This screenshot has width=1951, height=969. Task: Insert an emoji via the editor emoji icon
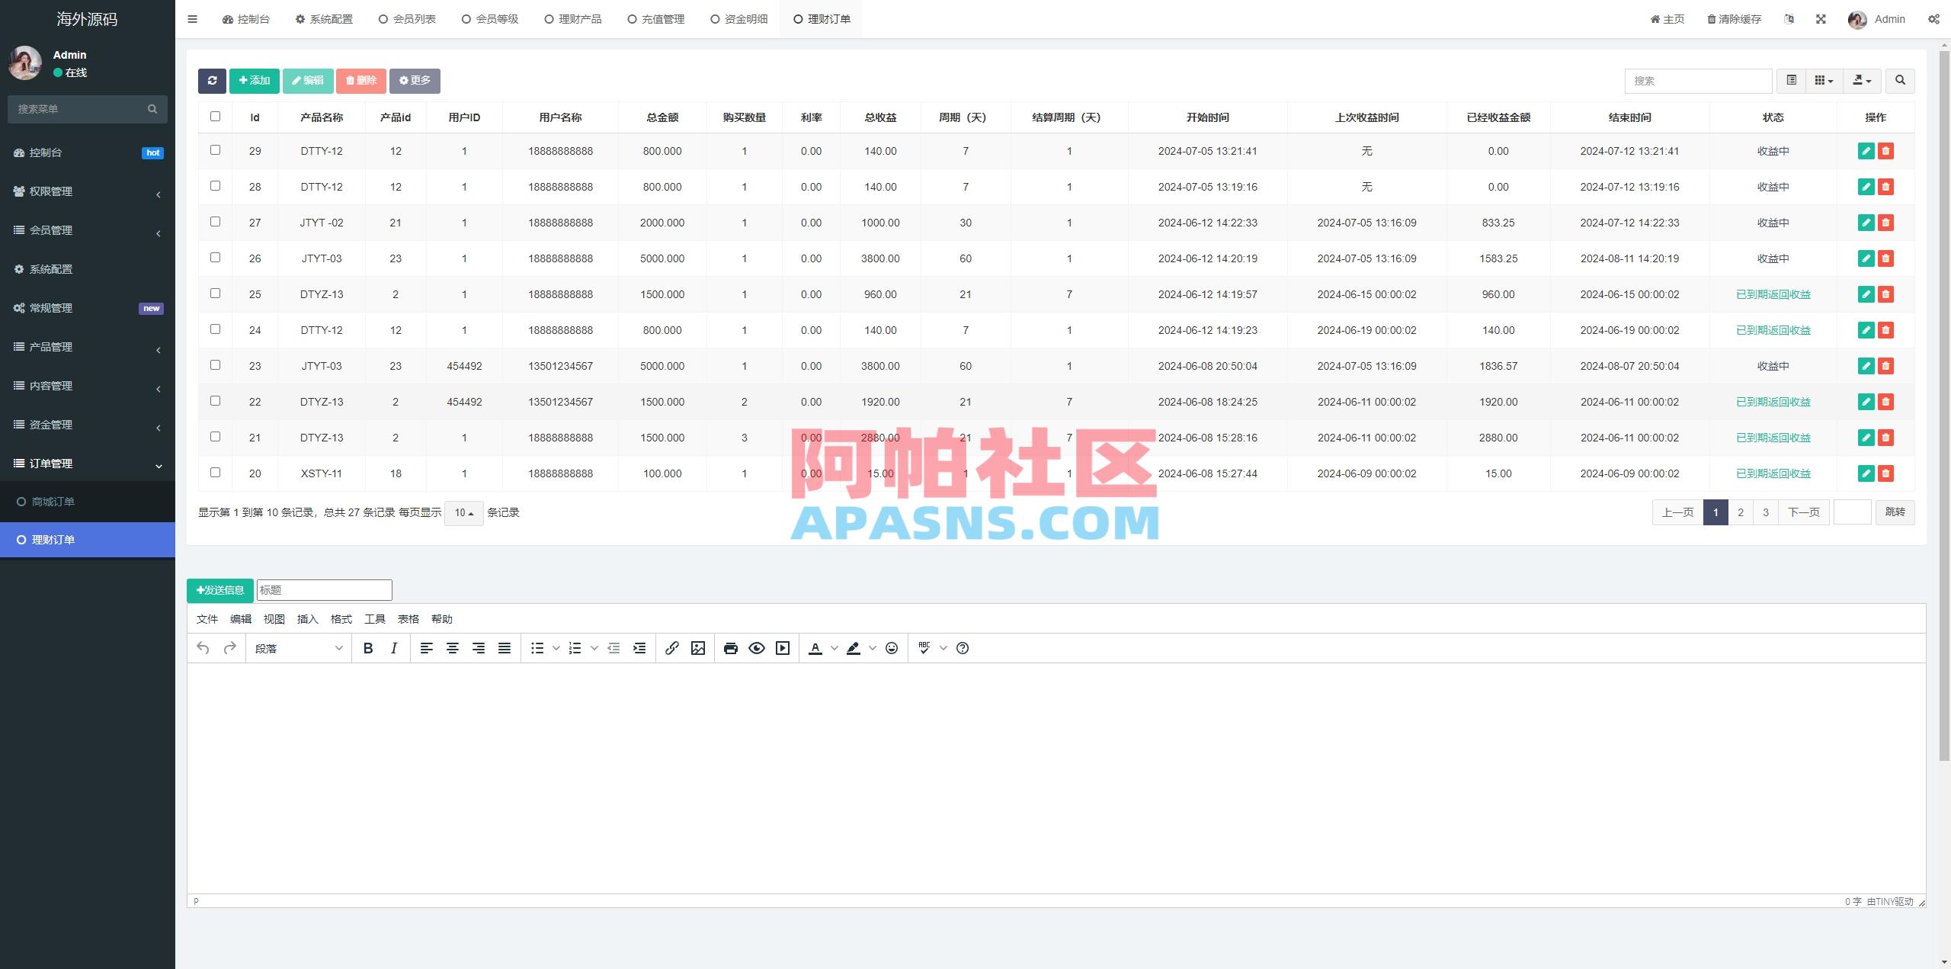(890, 648)
